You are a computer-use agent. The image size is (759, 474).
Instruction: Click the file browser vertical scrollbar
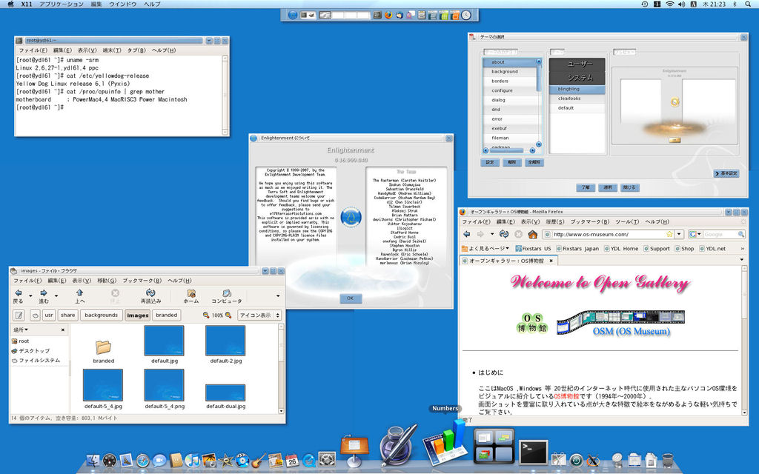(x=281, y=369)
